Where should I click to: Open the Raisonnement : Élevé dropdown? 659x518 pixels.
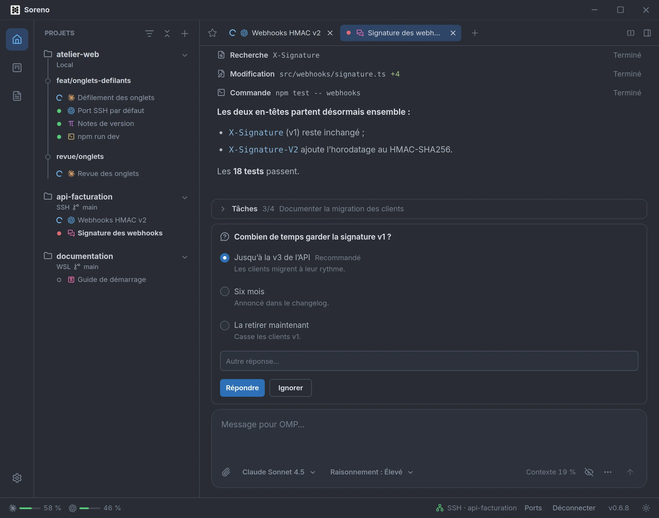pyautogui.click(x=372, y=472)
